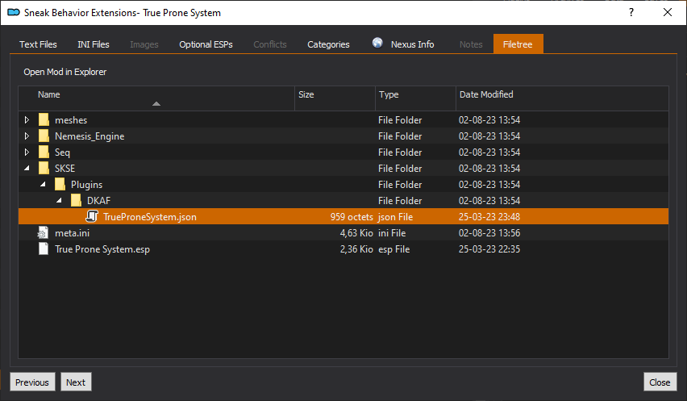Viewport: 687px width, 401px height.
Task: Select the Seq folder name
Action: pos(62,152)
